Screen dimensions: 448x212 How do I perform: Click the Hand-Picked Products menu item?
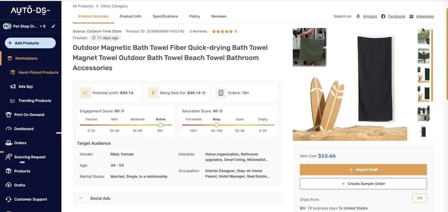38,72
